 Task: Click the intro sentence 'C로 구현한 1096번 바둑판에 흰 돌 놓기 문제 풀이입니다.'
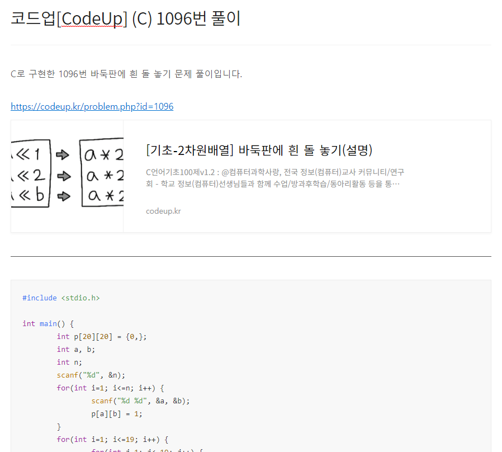pyautogui.click(x=126, y=74)
